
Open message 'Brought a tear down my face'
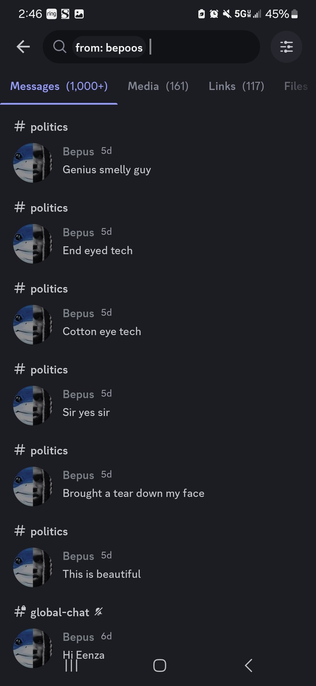tap(133, 493)
